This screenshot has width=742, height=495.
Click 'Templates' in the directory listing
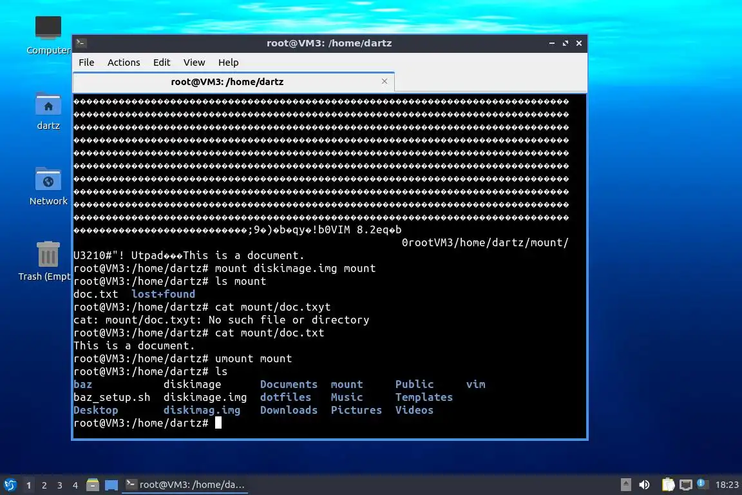point(424,398)
